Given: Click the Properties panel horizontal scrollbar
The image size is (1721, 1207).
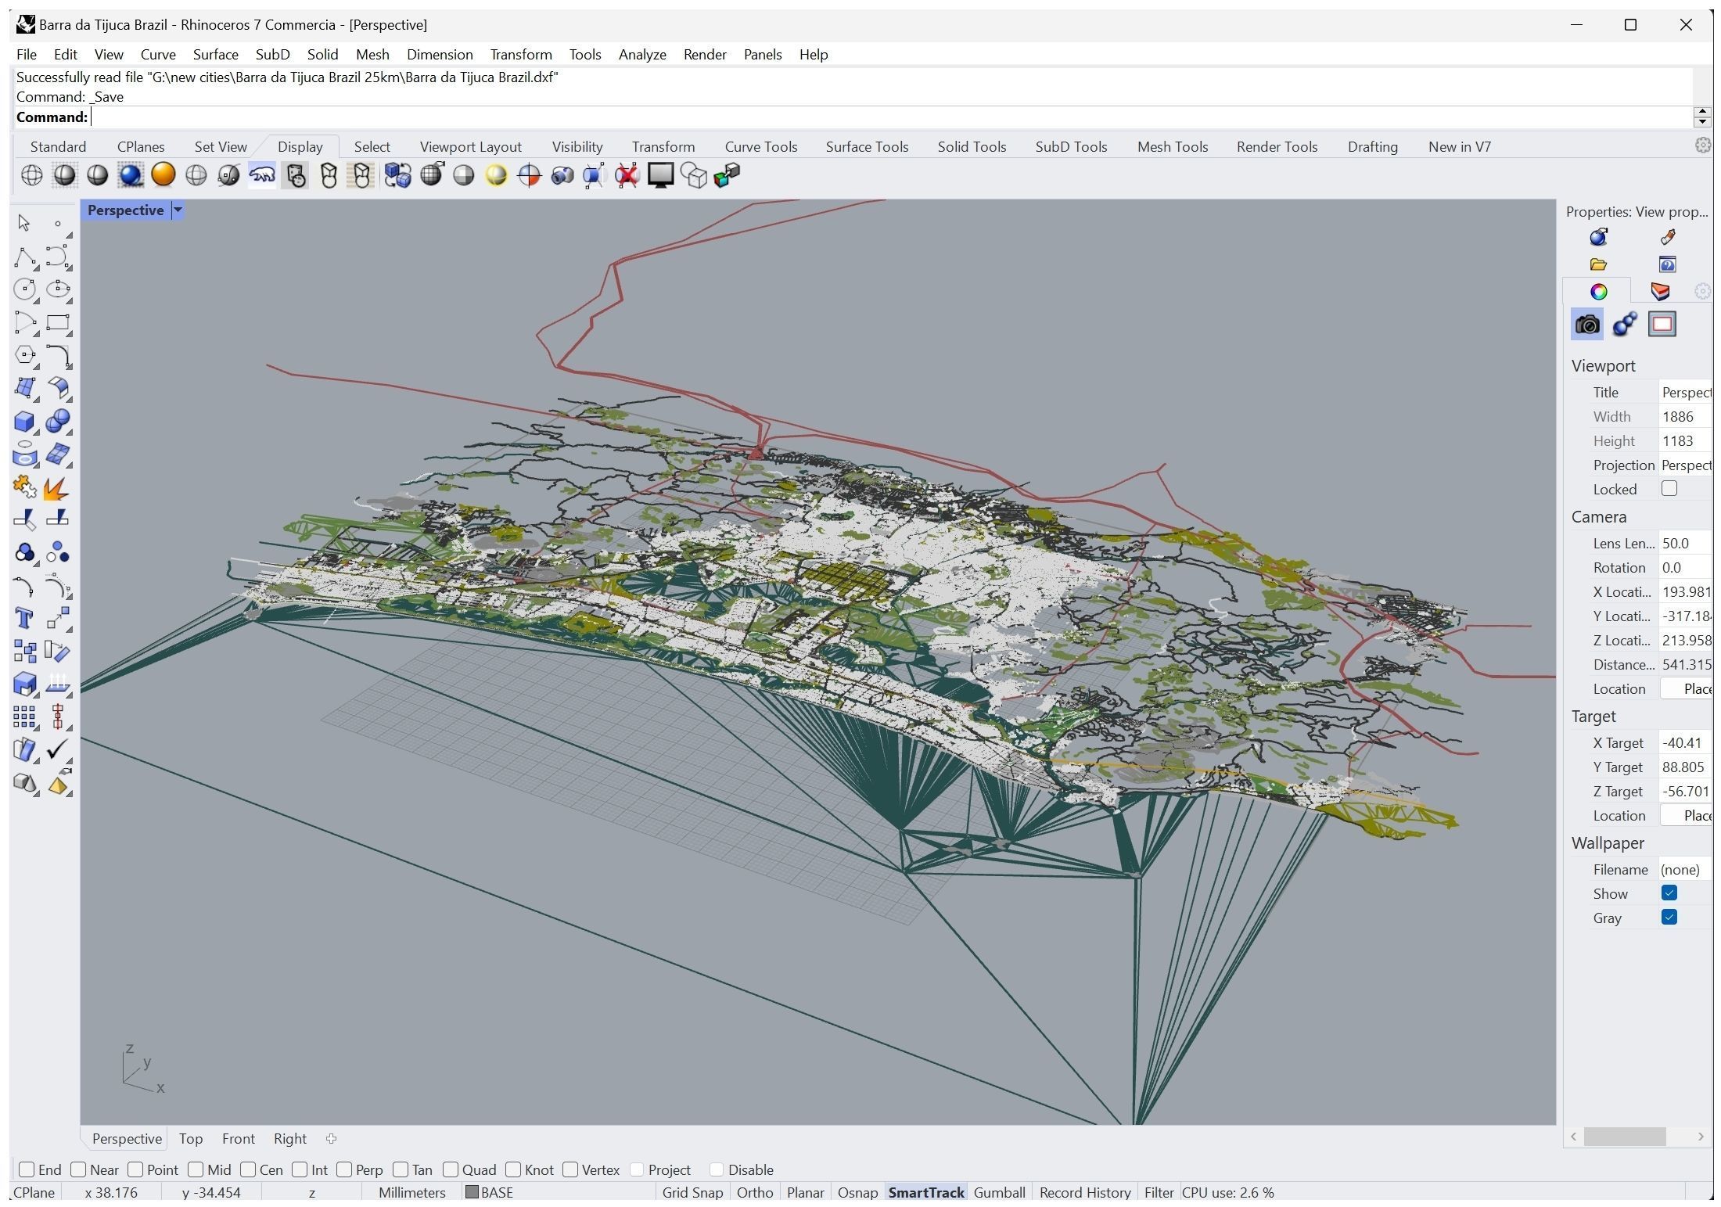Looking at the screenshot, I should [x=1624, y=1136].
